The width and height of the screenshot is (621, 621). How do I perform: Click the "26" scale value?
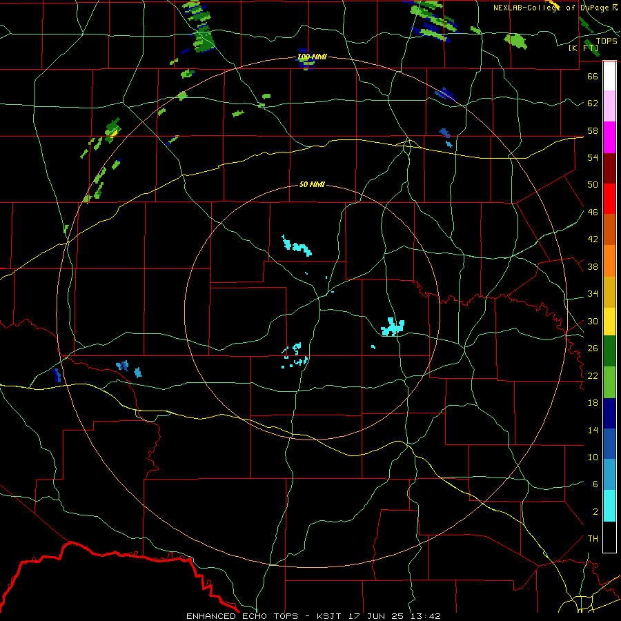(593, 348)
